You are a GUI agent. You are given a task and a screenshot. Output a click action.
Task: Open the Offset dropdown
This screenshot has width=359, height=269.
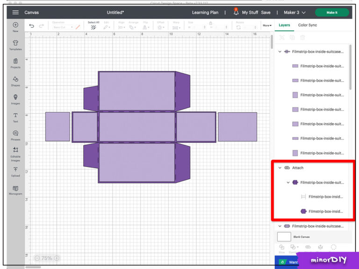click(x=161, y=28)
